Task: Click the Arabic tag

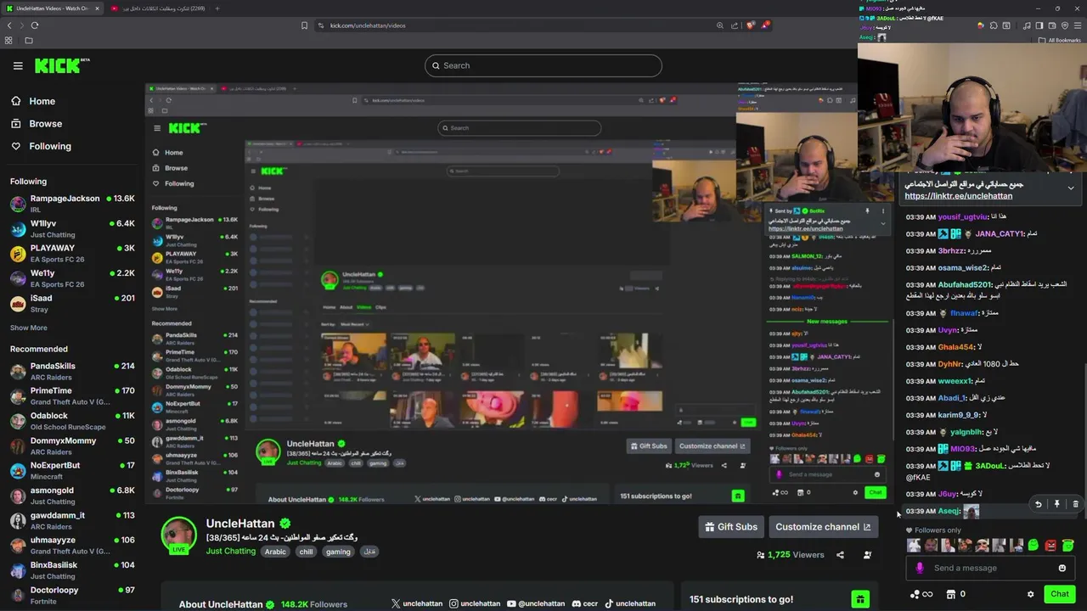Action: coord(275,552)
